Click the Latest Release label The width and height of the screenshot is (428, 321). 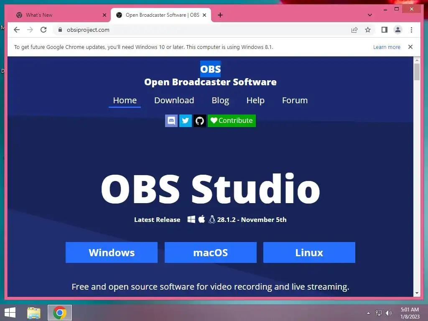[157, 220]
